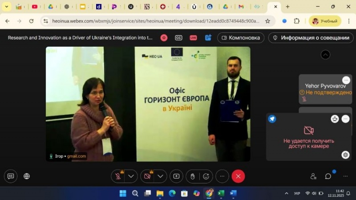Open the language globe icon
This screenshot has width=356, height=200.
coord(27,176)
